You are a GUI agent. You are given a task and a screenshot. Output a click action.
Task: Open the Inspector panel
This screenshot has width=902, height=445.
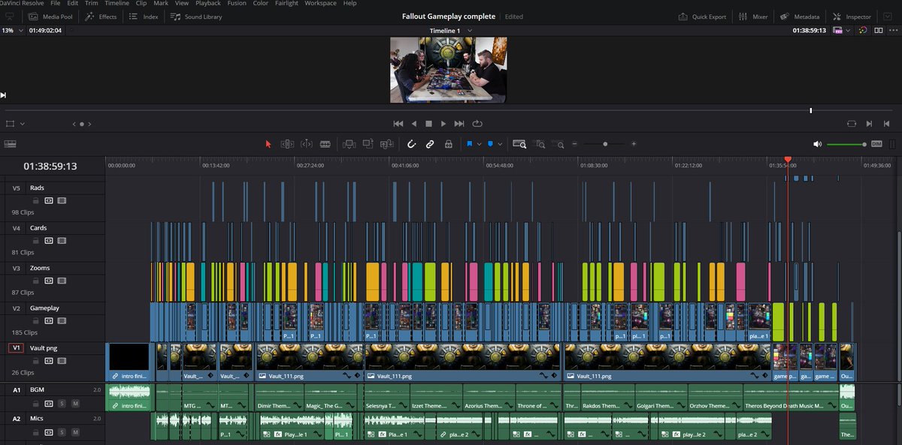(x=852, y=17)
